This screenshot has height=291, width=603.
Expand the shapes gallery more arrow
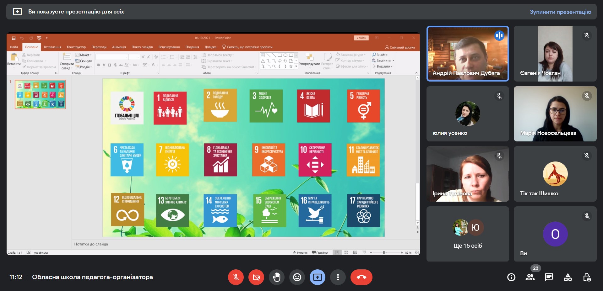[x=296, y=66]
